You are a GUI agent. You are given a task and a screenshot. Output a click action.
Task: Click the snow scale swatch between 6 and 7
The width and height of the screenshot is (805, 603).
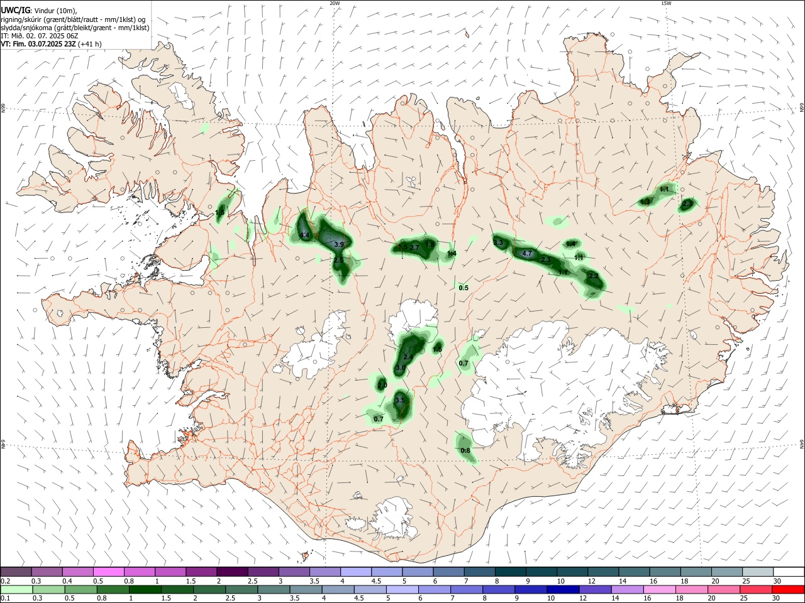(x=448, y=572)
